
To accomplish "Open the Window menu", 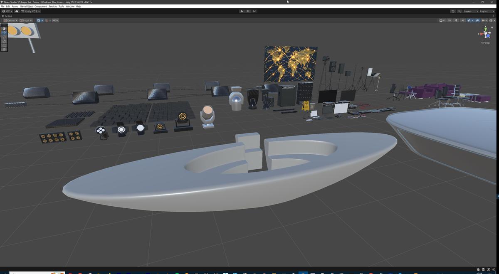I will click(70, 7).
